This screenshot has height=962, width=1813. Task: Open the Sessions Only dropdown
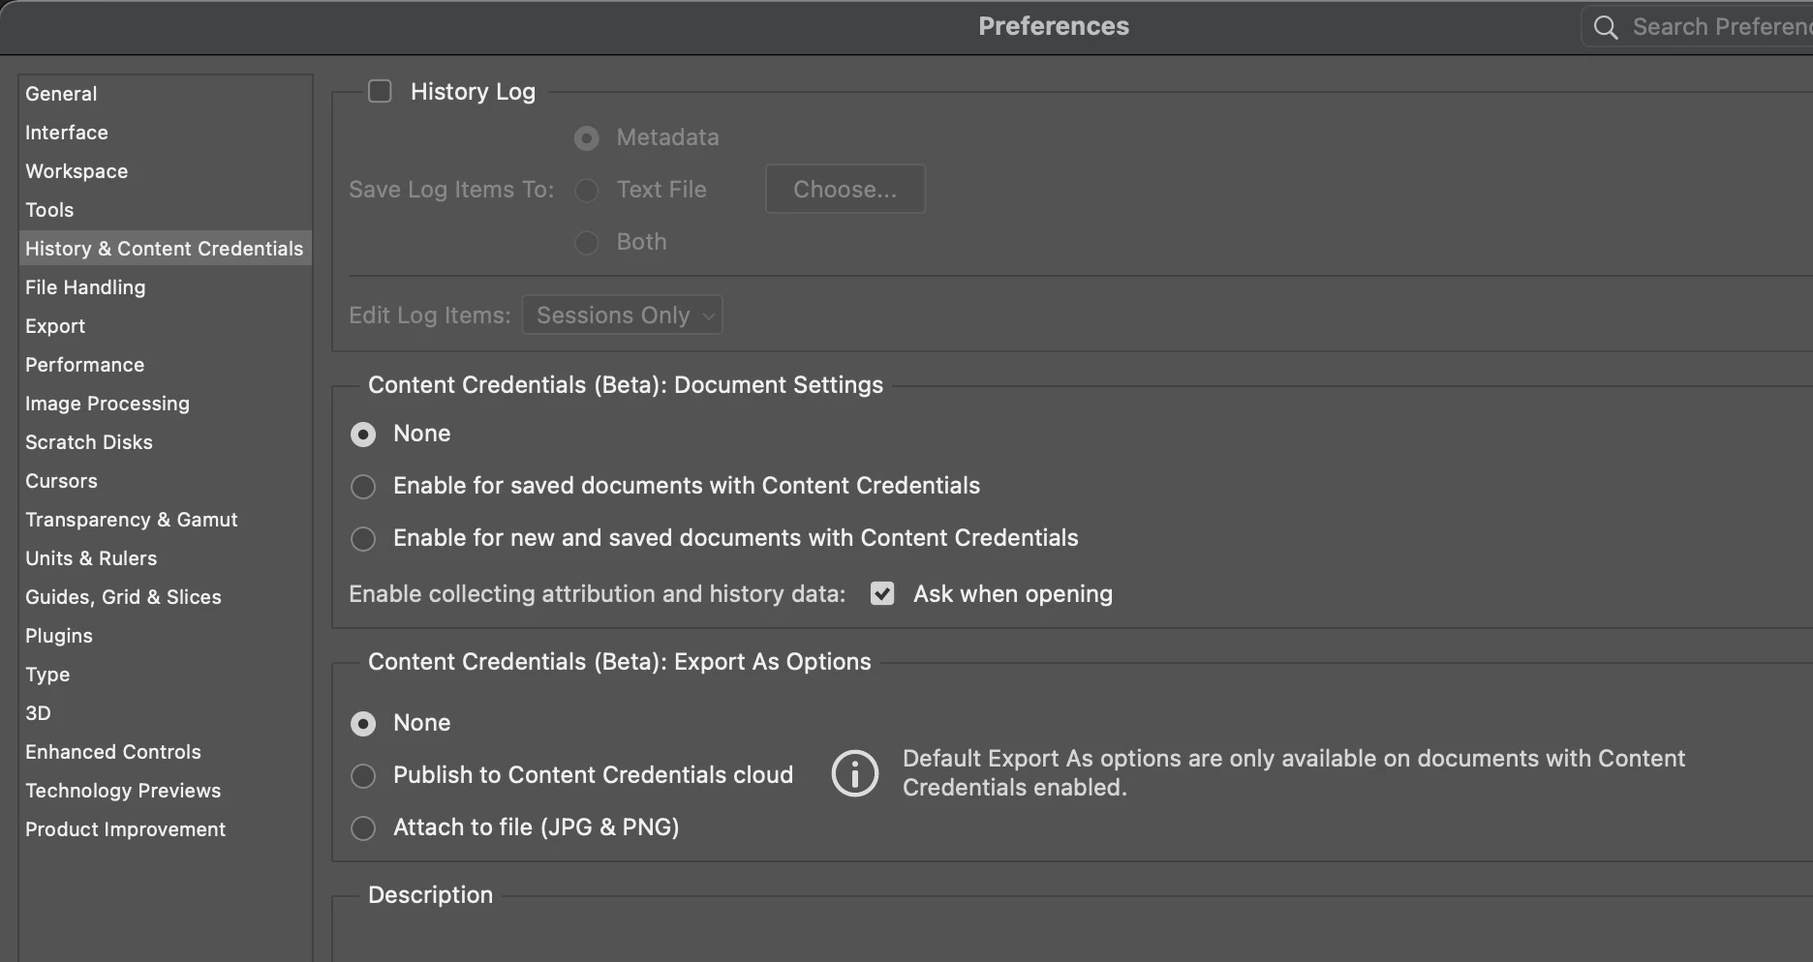coord(622,316)
